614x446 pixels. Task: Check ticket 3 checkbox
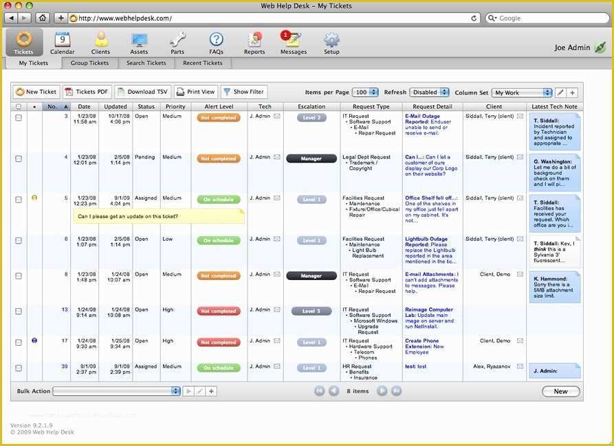[19, 117]
